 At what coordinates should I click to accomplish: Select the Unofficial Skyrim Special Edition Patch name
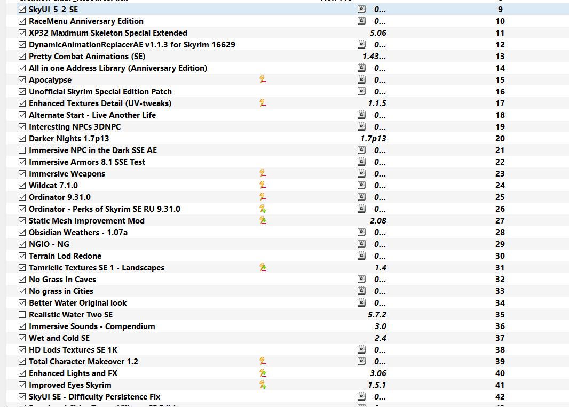click(100, 91)
